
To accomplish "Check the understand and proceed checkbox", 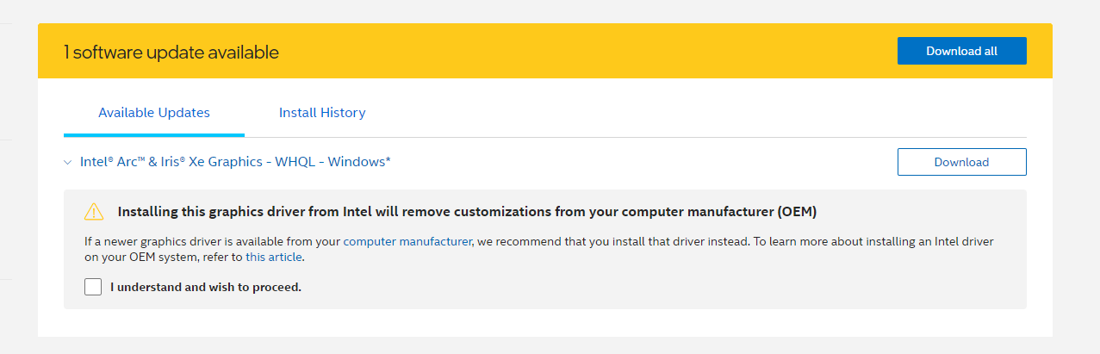I will point(93,287).
